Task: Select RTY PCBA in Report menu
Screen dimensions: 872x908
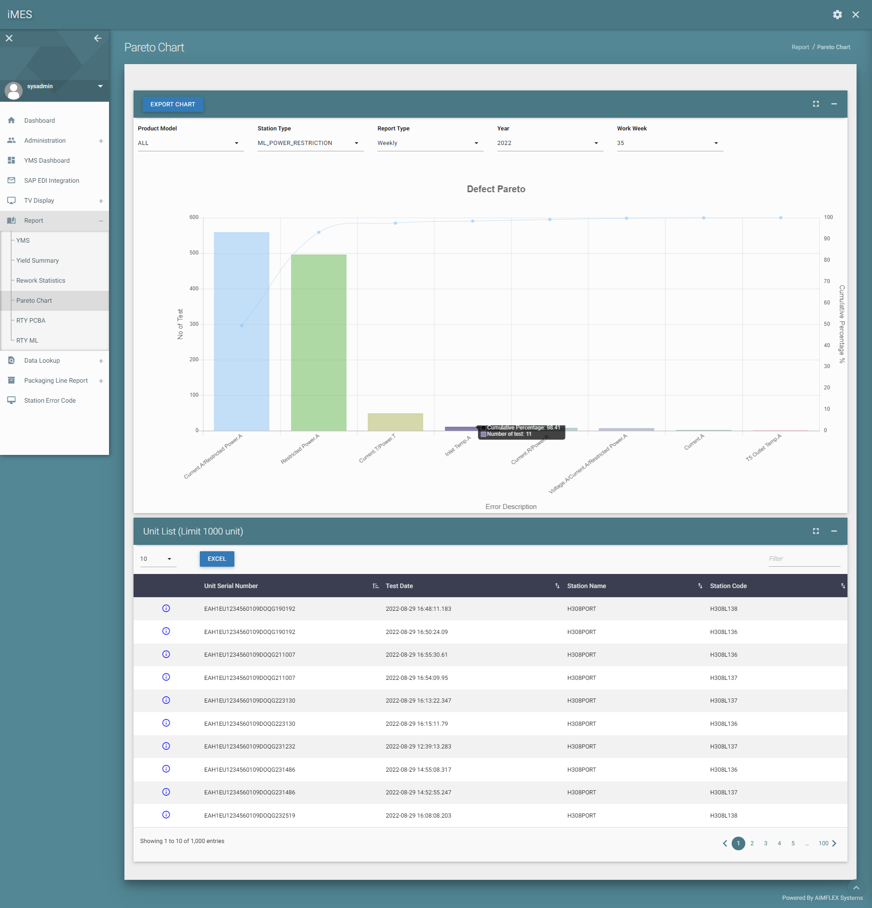Action: (x=31, y=320)
